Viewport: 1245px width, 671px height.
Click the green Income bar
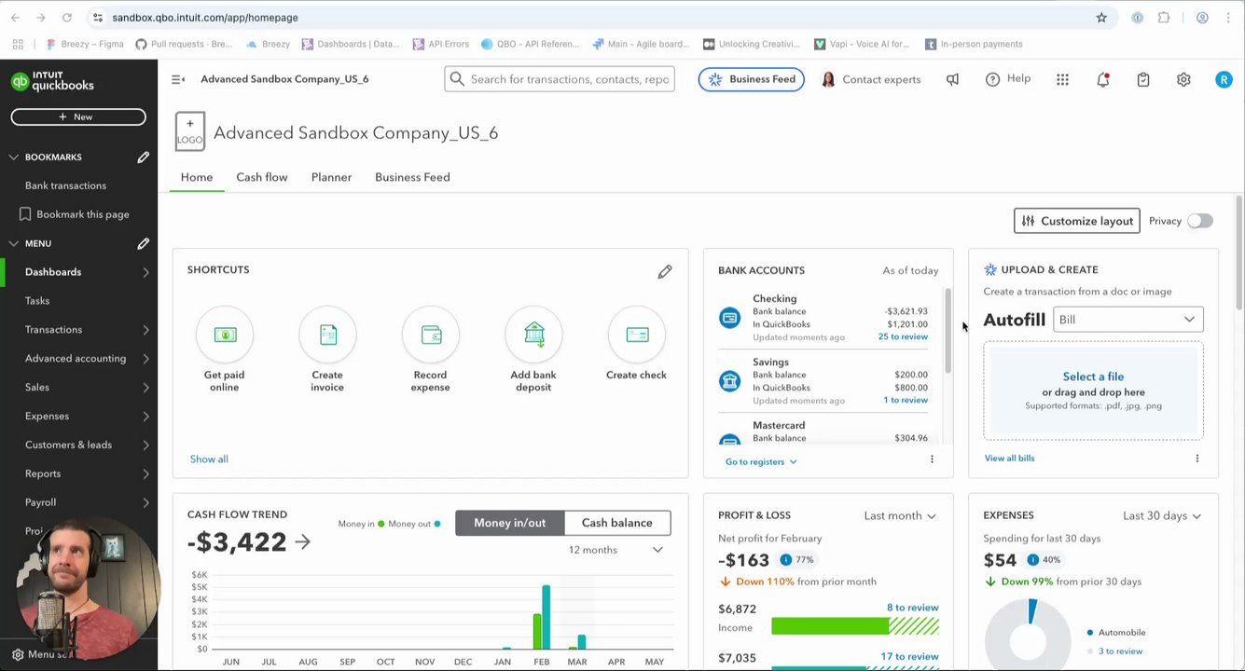[830, 627]
